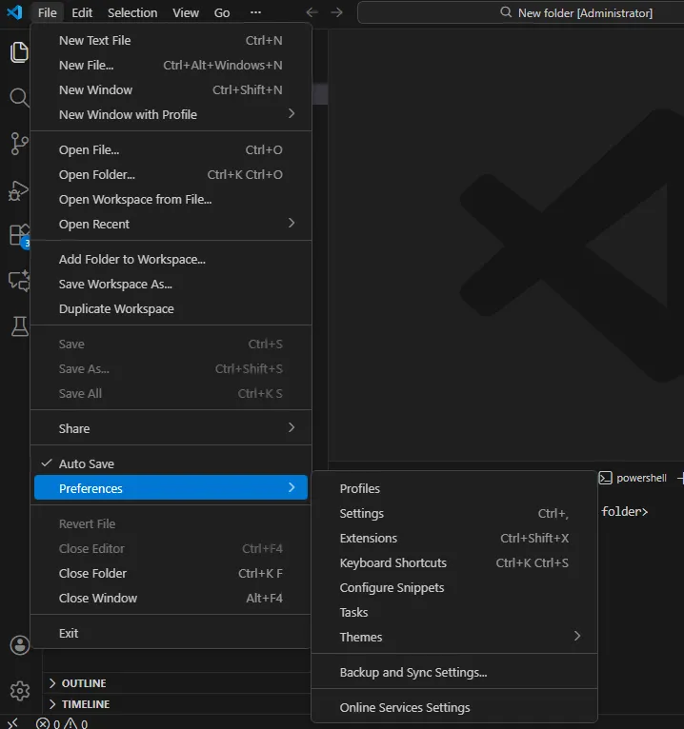
Task: Click the File menu
Action: coord(47,12)
